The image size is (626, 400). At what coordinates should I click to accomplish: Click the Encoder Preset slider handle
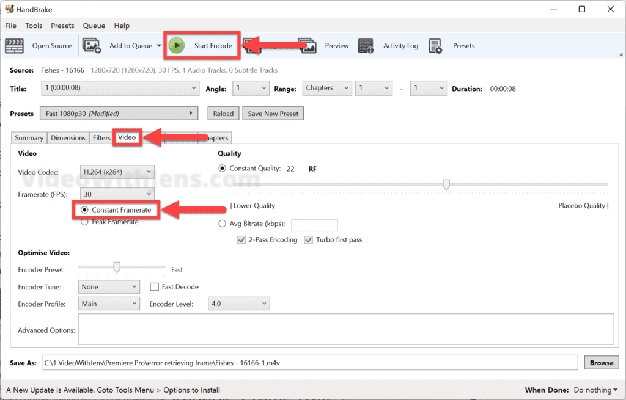tap(117, 267)
